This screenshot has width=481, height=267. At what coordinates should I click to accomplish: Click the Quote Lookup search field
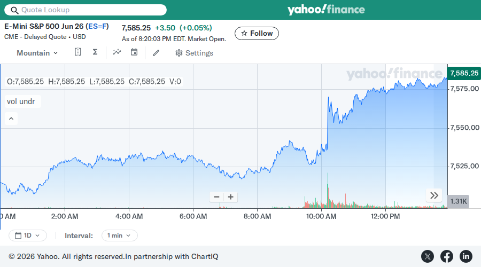coord(86,10)
